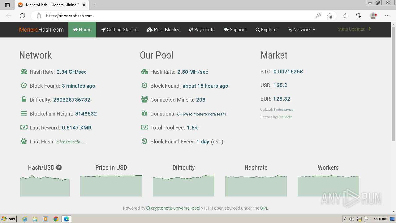396x223 pixels.
Task: Click the Hash/USD help question icon
Action: (x=59, y=168)
